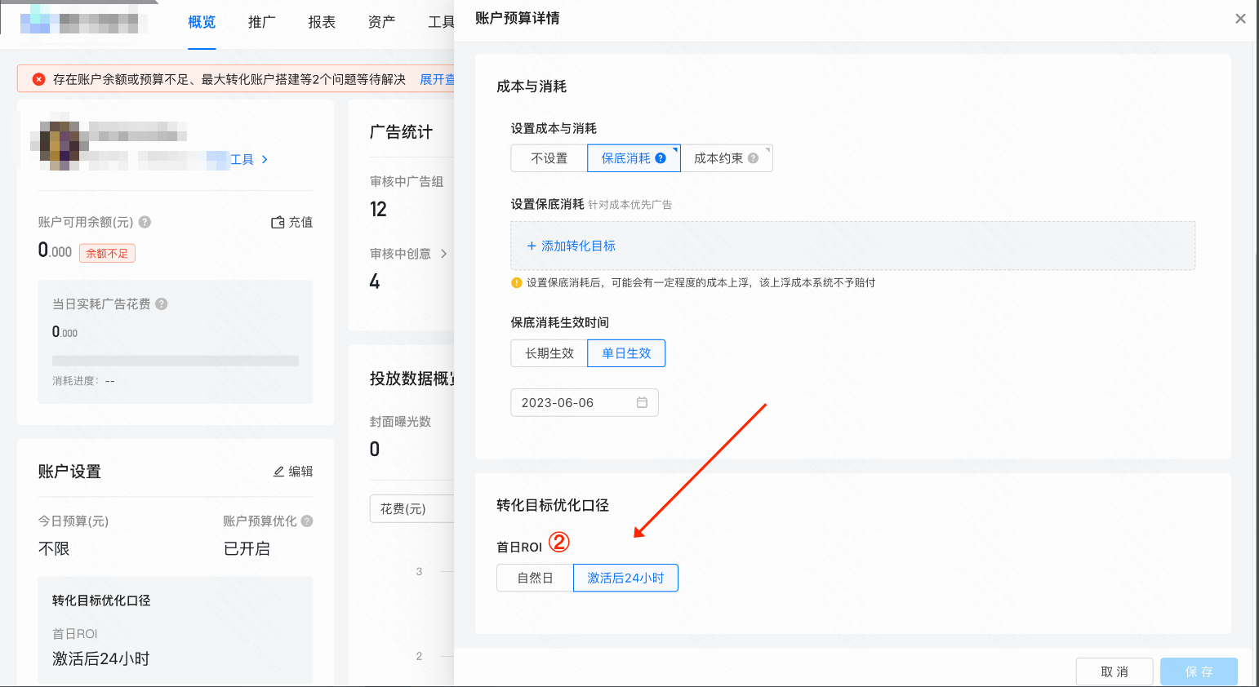The height and width of the screenshot is (687, 1259).
Task: Click the help icon beside 账户可用余额
Action: (144, 221)
